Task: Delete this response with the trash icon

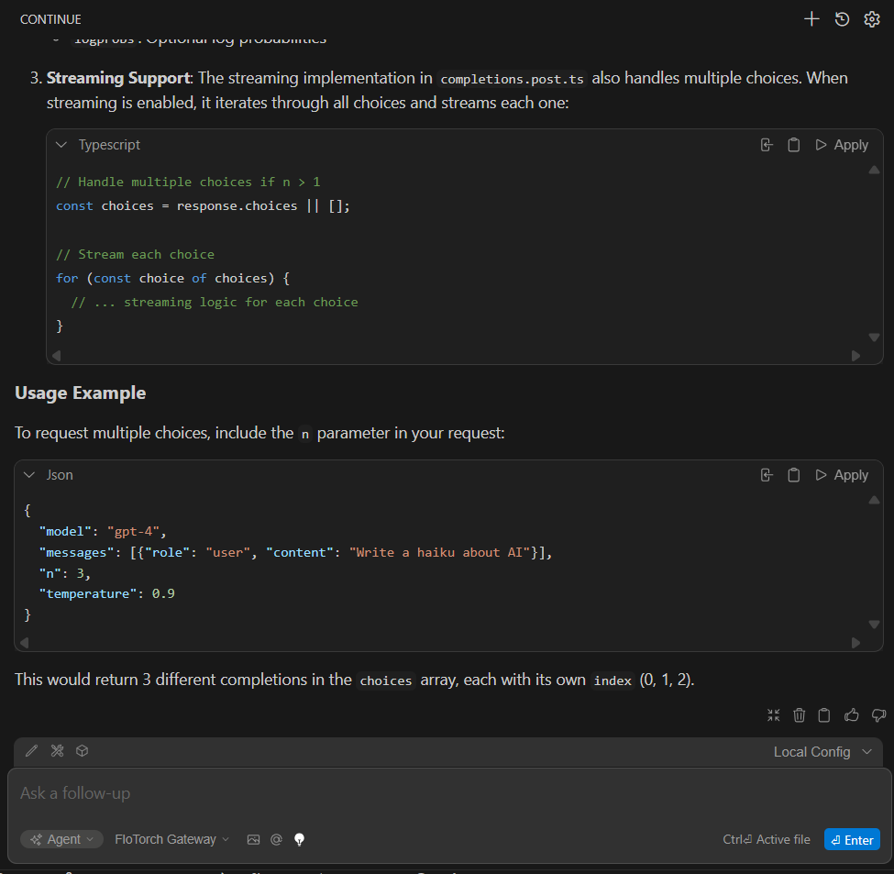Action: click(x=800, y=715)
